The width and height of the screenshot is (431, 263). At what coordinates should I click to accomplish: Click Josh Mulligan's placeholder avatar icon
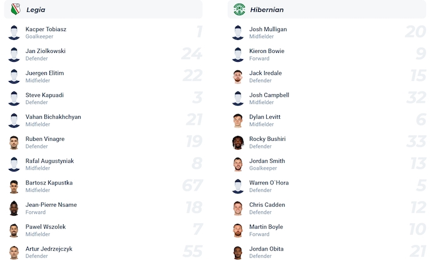point(238,33)
